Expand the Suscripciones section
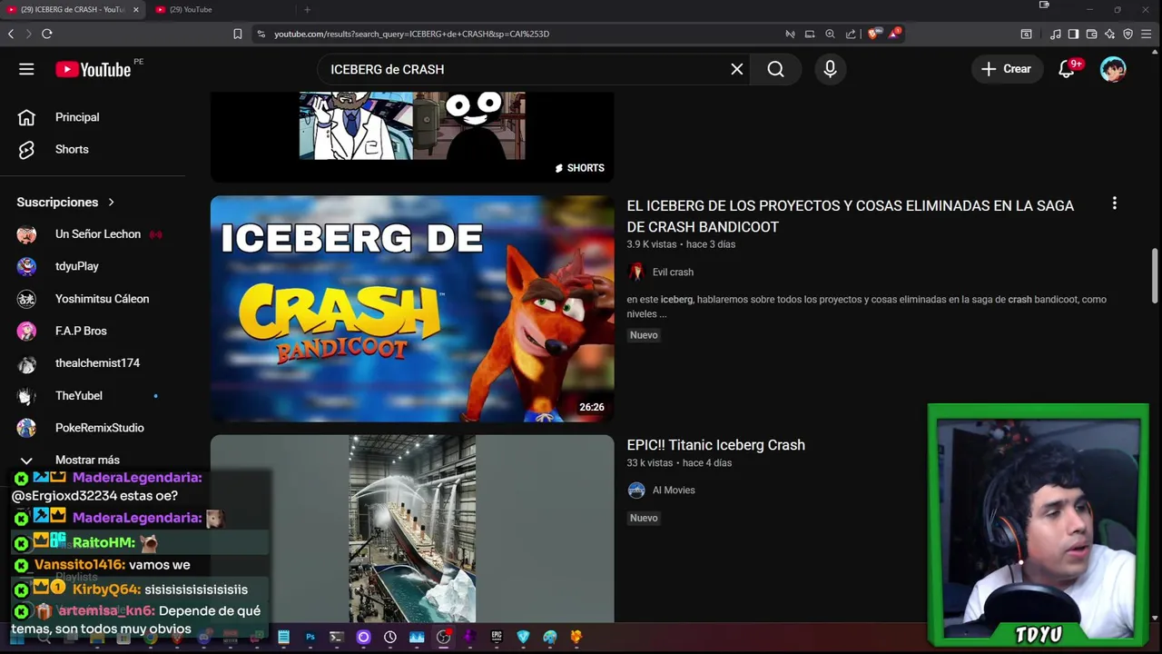Viewport: 1162px width, 654px height. (x=66, y=202)
